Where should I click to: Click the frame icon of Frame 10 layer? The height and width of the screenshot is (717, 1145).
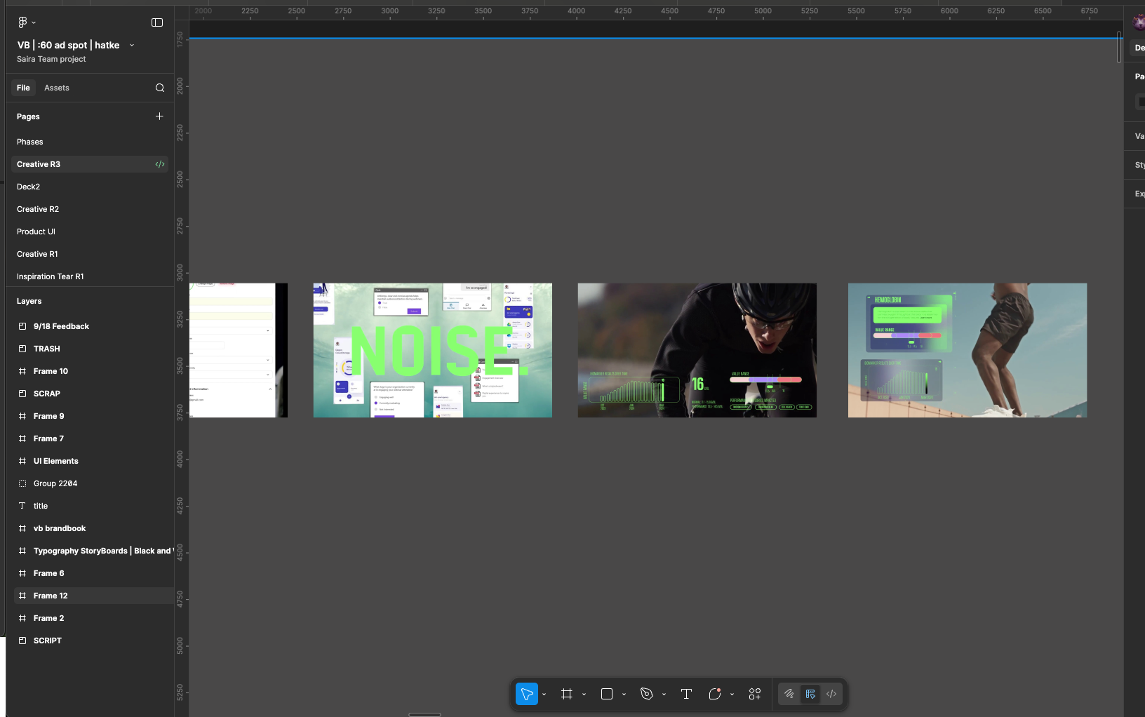pyautogui.click(x=22, y=371)
